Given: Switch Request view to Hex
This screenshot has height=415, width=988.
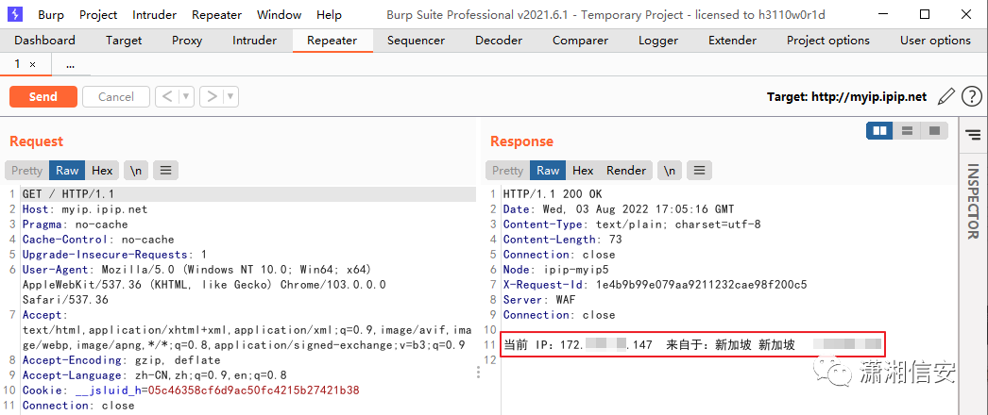Looking at the screenshot, I should click(102, 171).
